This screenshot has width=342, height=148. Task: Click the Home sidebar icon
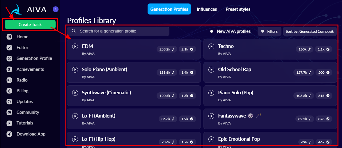point(9,37)
